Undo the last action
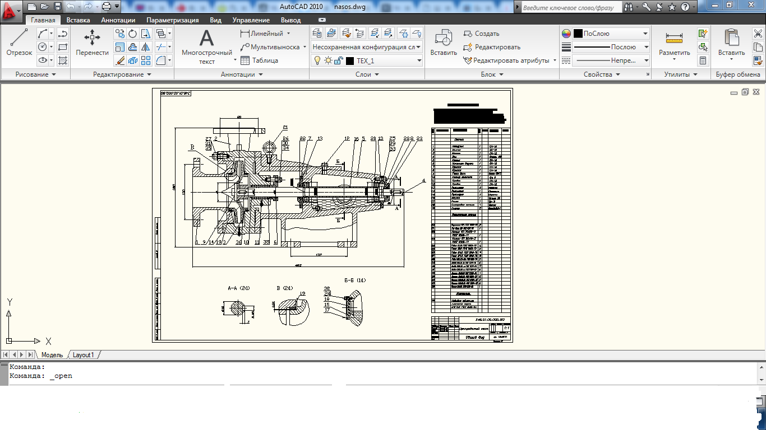 (71, 7)
